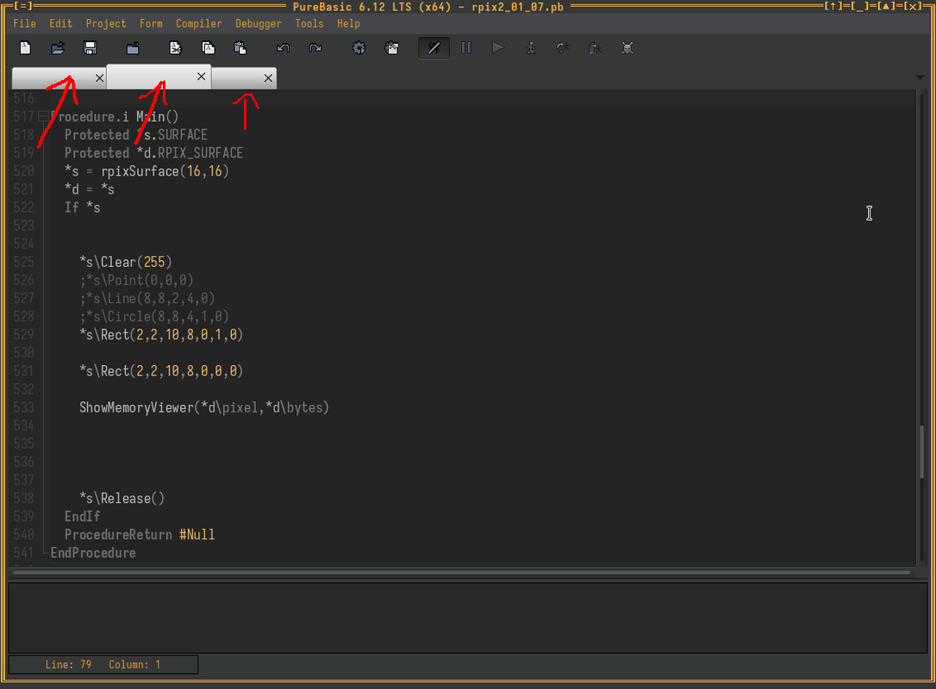Viewport: 936px width, 689px height.
Task: Copy selection using the toolbar Copy icon
Action: coord(208,48)
